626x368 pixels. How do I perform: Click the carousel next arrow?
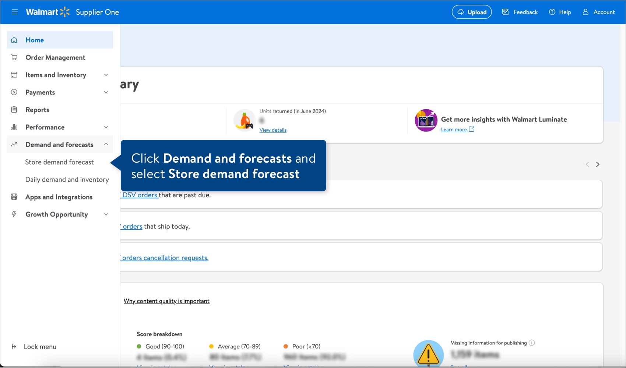598,164
